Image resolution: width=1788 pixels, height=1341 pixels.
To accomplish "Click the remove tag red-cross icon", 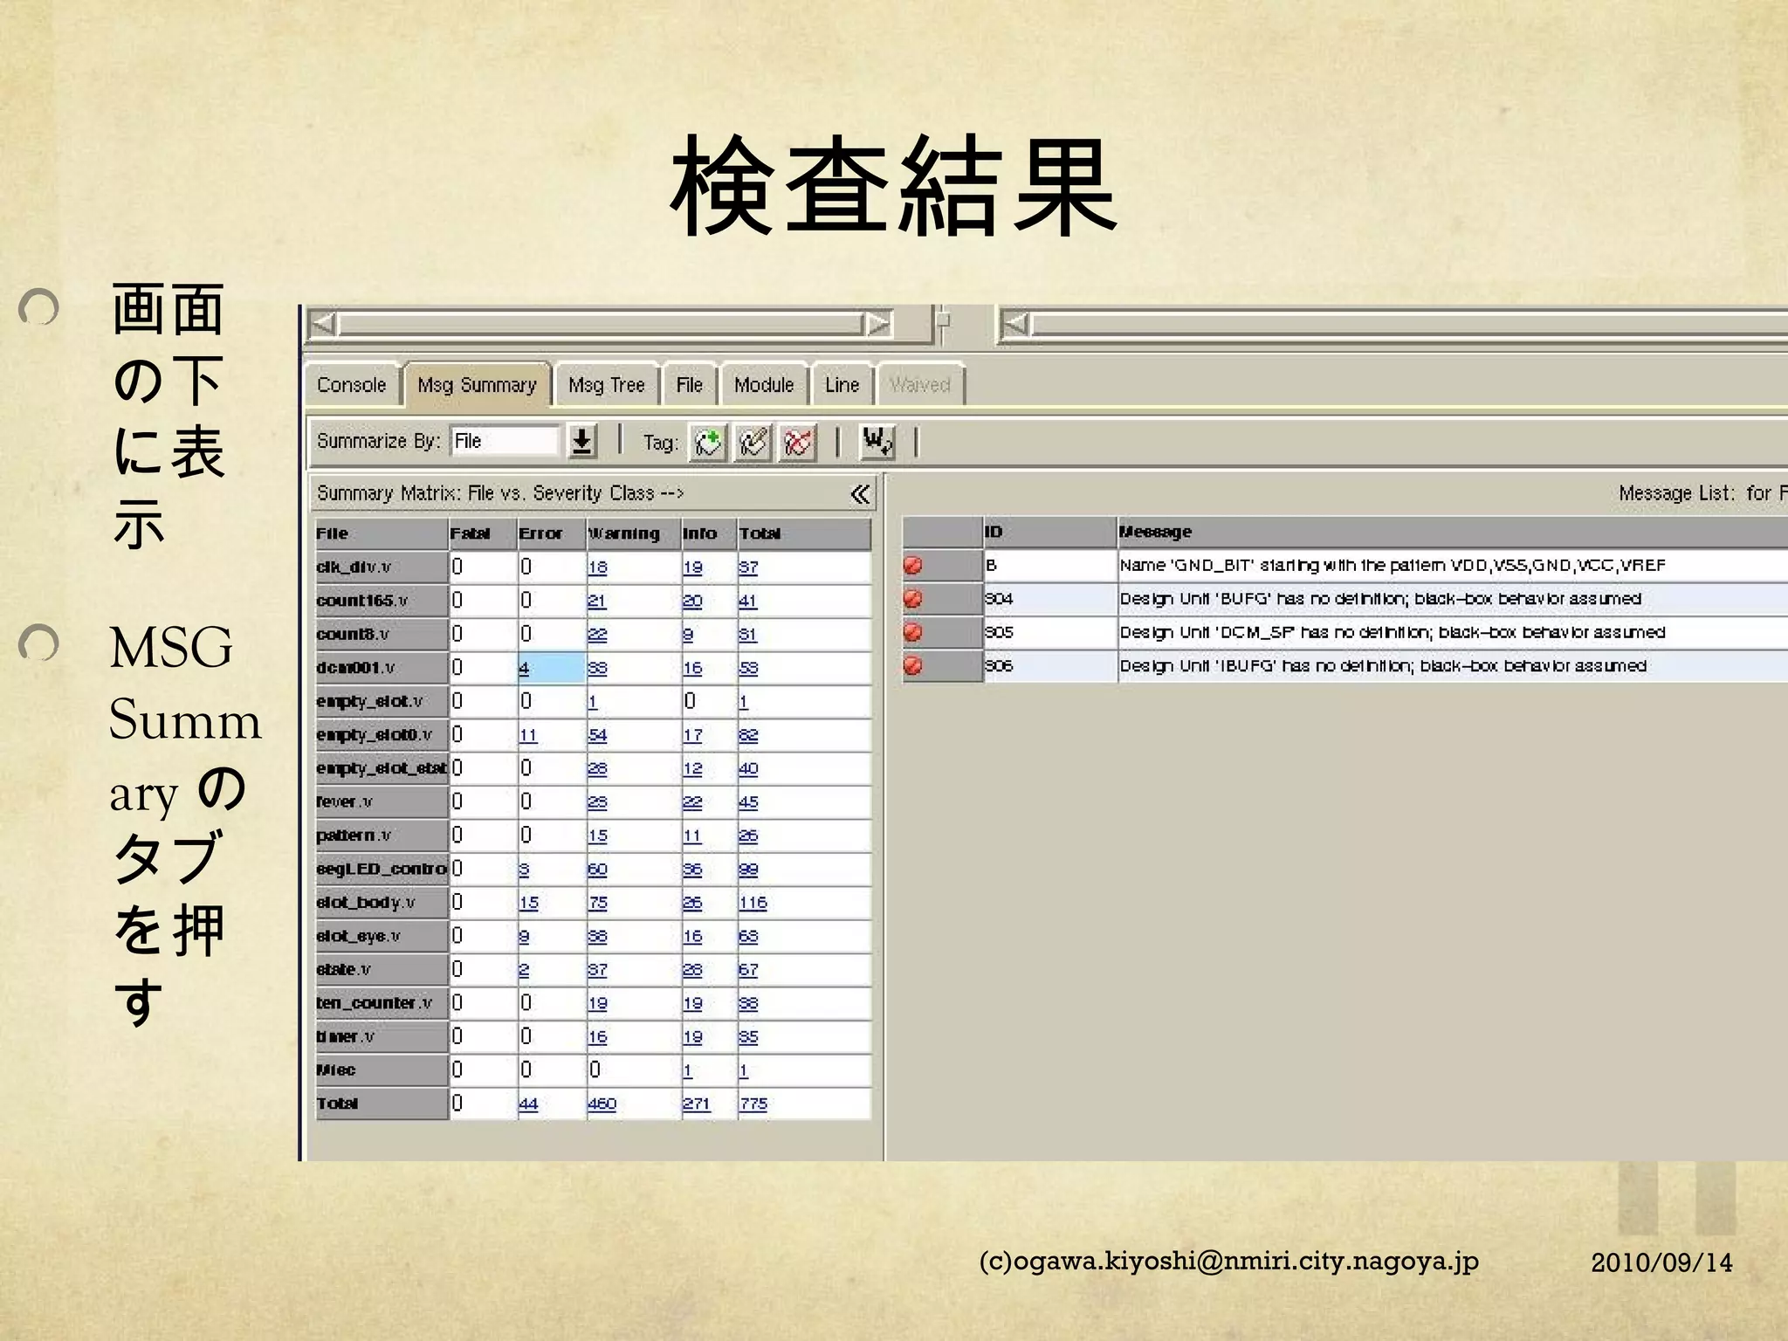I will pos(798,442).
